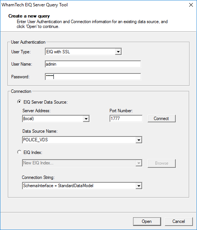Screen dimensions: 197x230
Task: Click the Browse button
Action: 161,163
